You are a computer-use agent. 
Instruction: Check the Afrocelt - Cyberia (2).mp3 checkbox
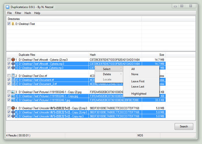(9, 59)
